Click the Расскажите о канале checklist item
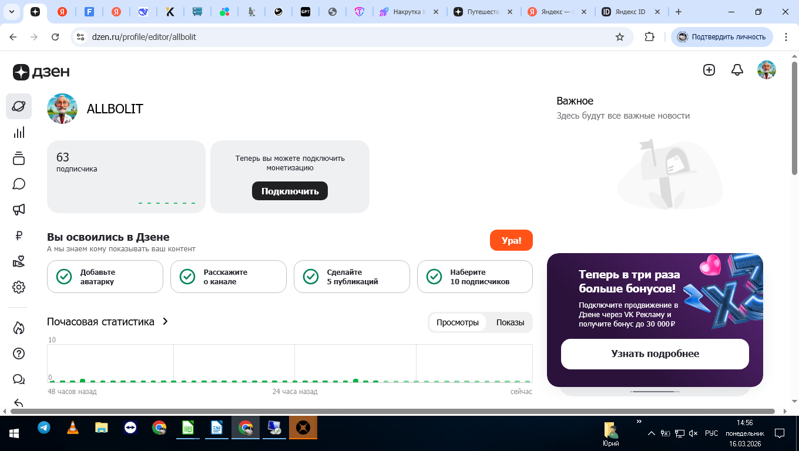799x451 pixels. click(228, 277)
